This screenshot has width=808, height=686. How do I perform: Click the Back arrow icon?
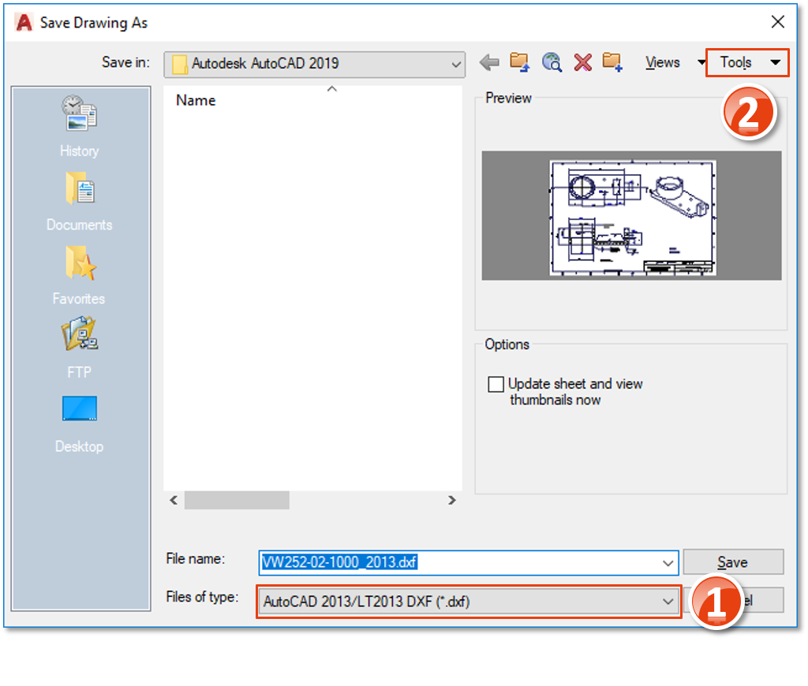[489, 63]
